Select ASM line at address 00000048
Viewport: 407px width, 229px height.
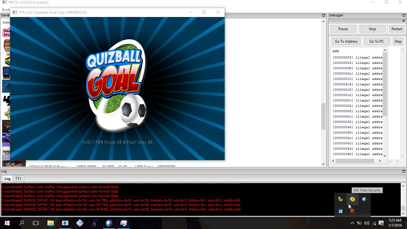click(x=358, y=154)
